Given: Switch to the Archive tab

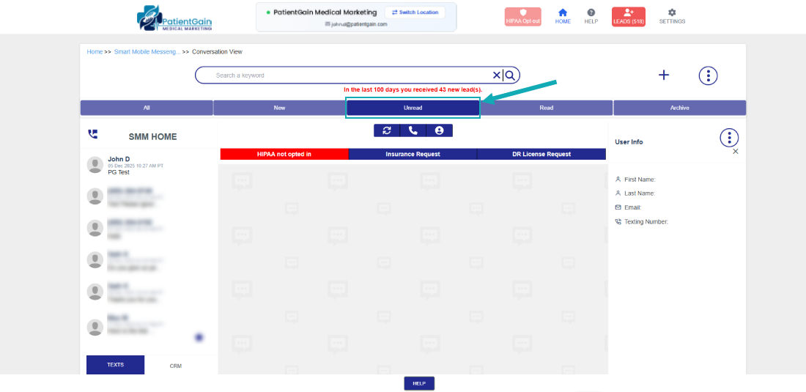Looking at the screenshot, I should tap(679, 108).
